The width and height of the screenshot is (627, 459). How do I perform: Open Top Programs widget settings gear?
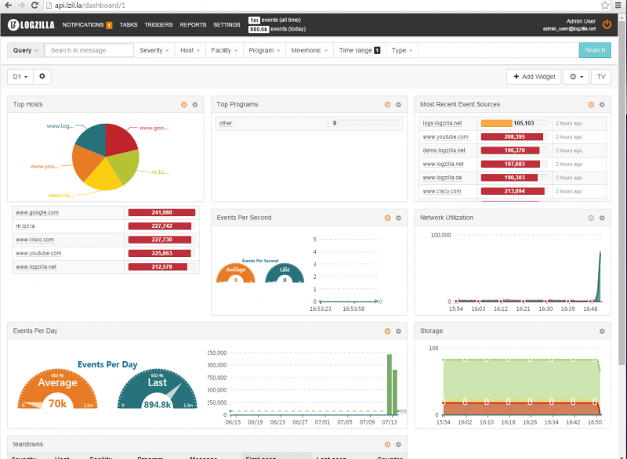(x=398, y=105)
